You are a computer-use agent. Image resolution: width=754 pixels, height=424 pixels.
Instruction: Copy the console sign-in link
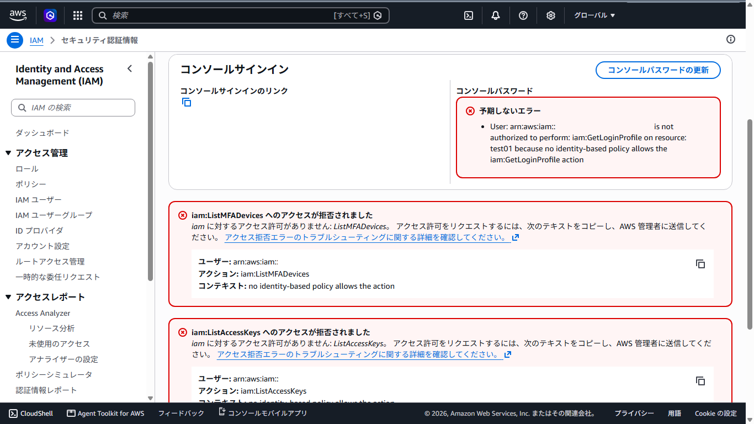click(x=187, y=102)
